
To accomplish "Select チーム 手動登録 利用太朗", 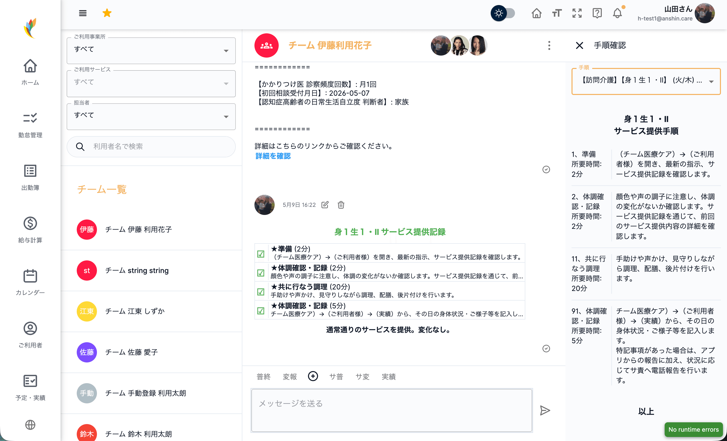I will pos(151,393).
